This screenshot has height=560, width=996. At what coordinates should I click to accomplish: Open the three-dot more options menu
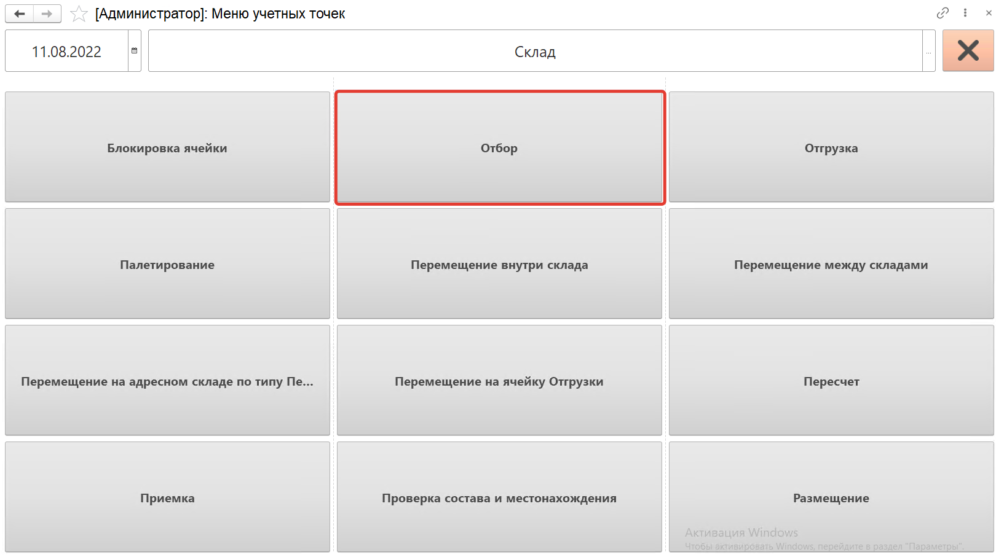click(965, 13)
